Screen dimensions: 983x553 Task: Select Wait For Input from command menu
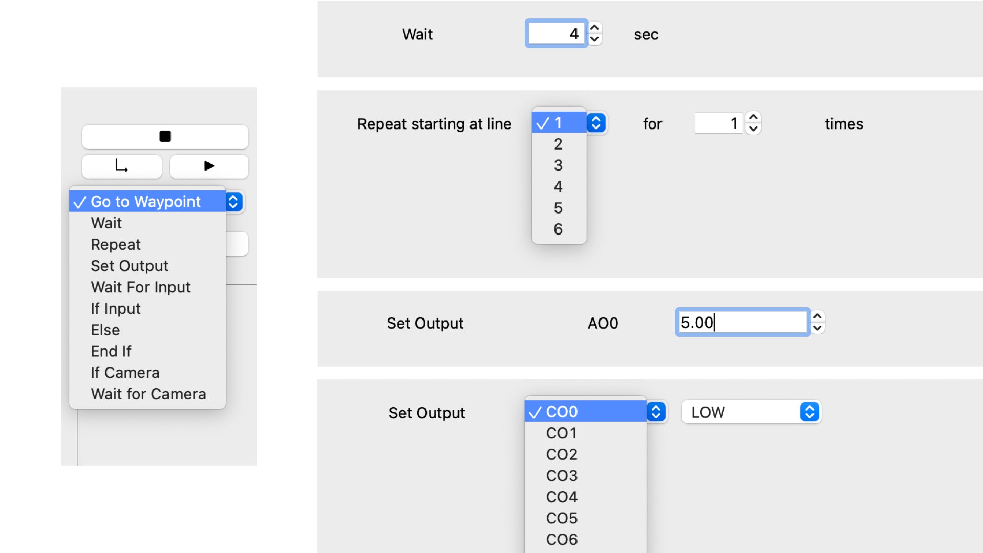pos(140,287)
